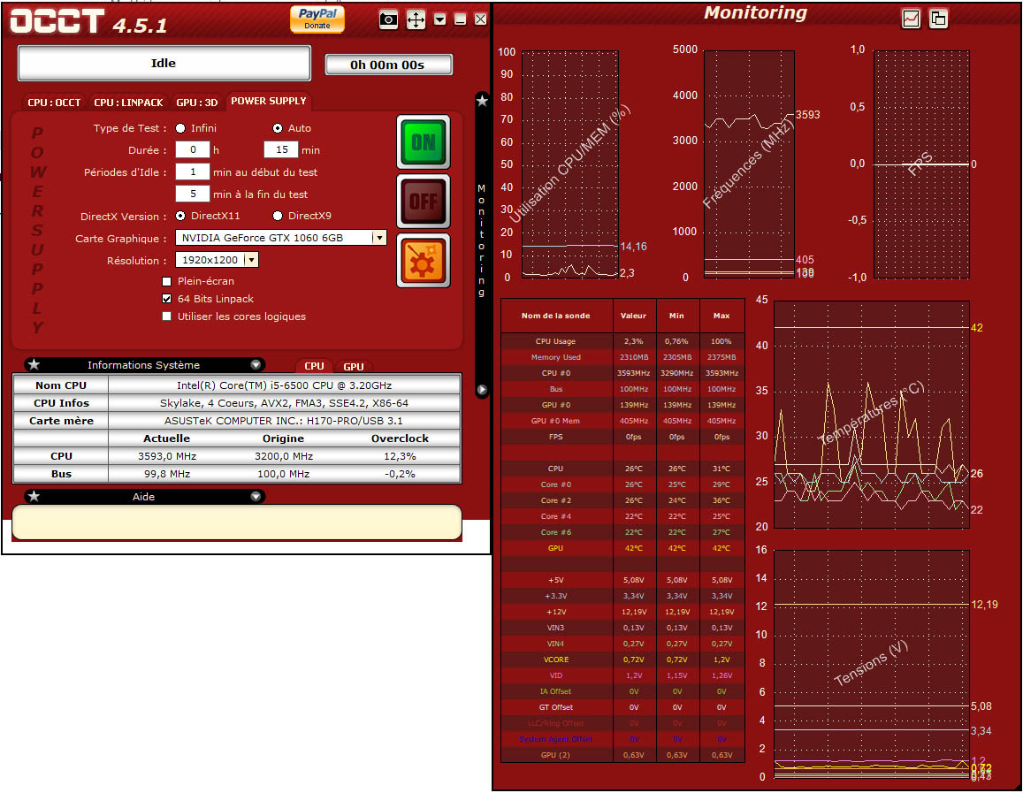Uncheck 64 Bits Linpack
1023x793 pixels.
pos(166,299)
